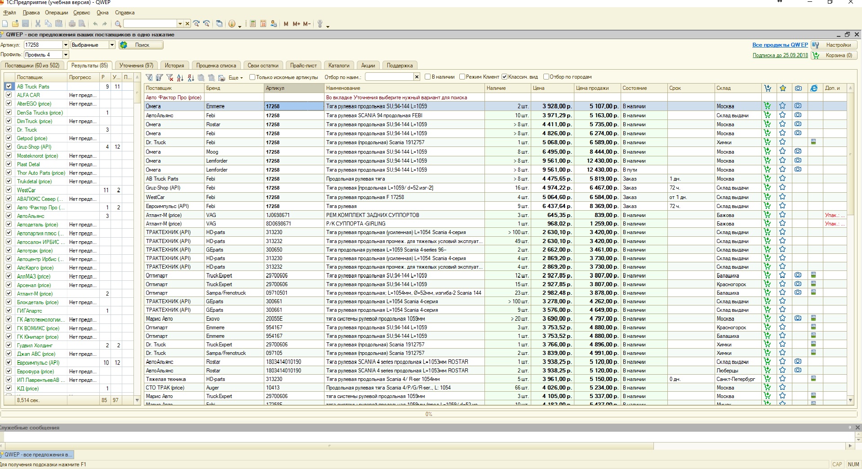Open the Сервис menu
Screen dimensions: 862x469
click(x=82, y=13)
